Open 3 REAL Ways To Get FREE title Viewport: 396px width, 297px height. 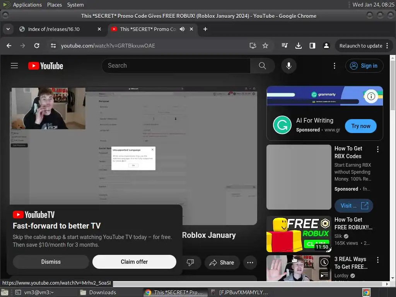click(351, 263)
